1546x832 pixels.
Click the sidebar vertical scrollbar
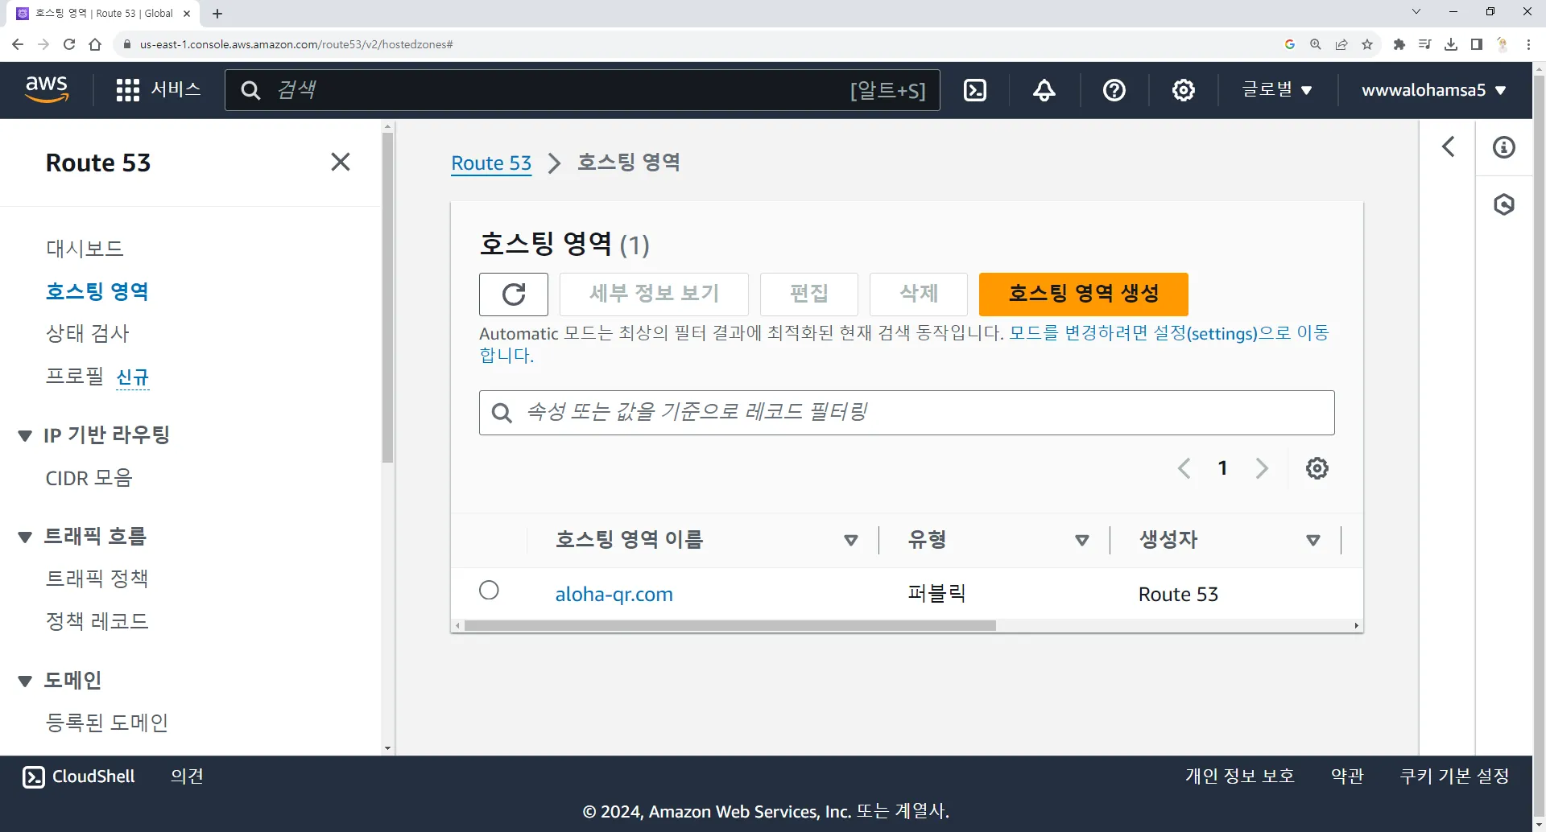point(388,298)
